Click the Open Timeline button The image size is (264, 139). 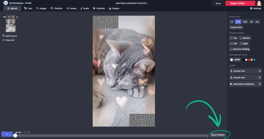(x=218, y=135)
